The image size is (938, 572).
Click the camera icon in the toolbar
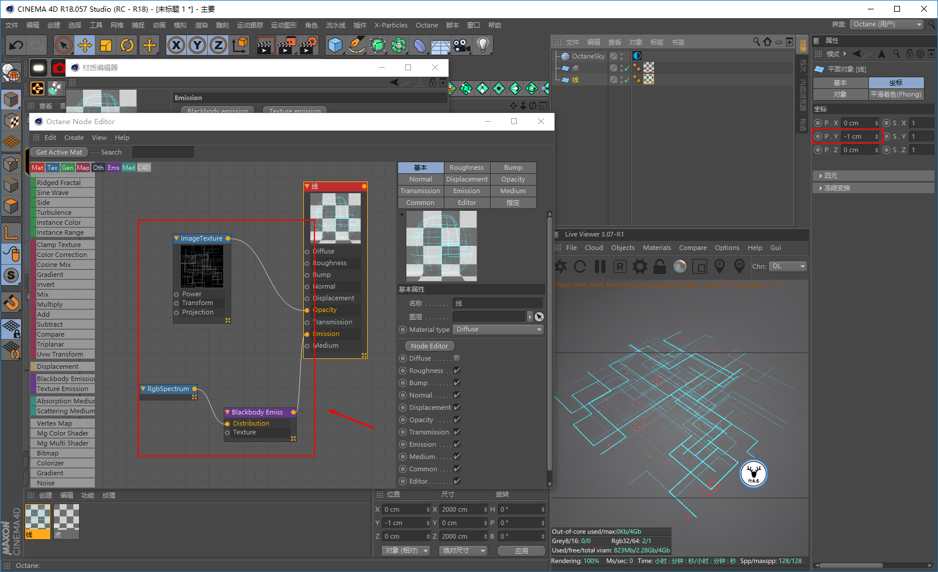pyautogui.click(x=461, y=45)
